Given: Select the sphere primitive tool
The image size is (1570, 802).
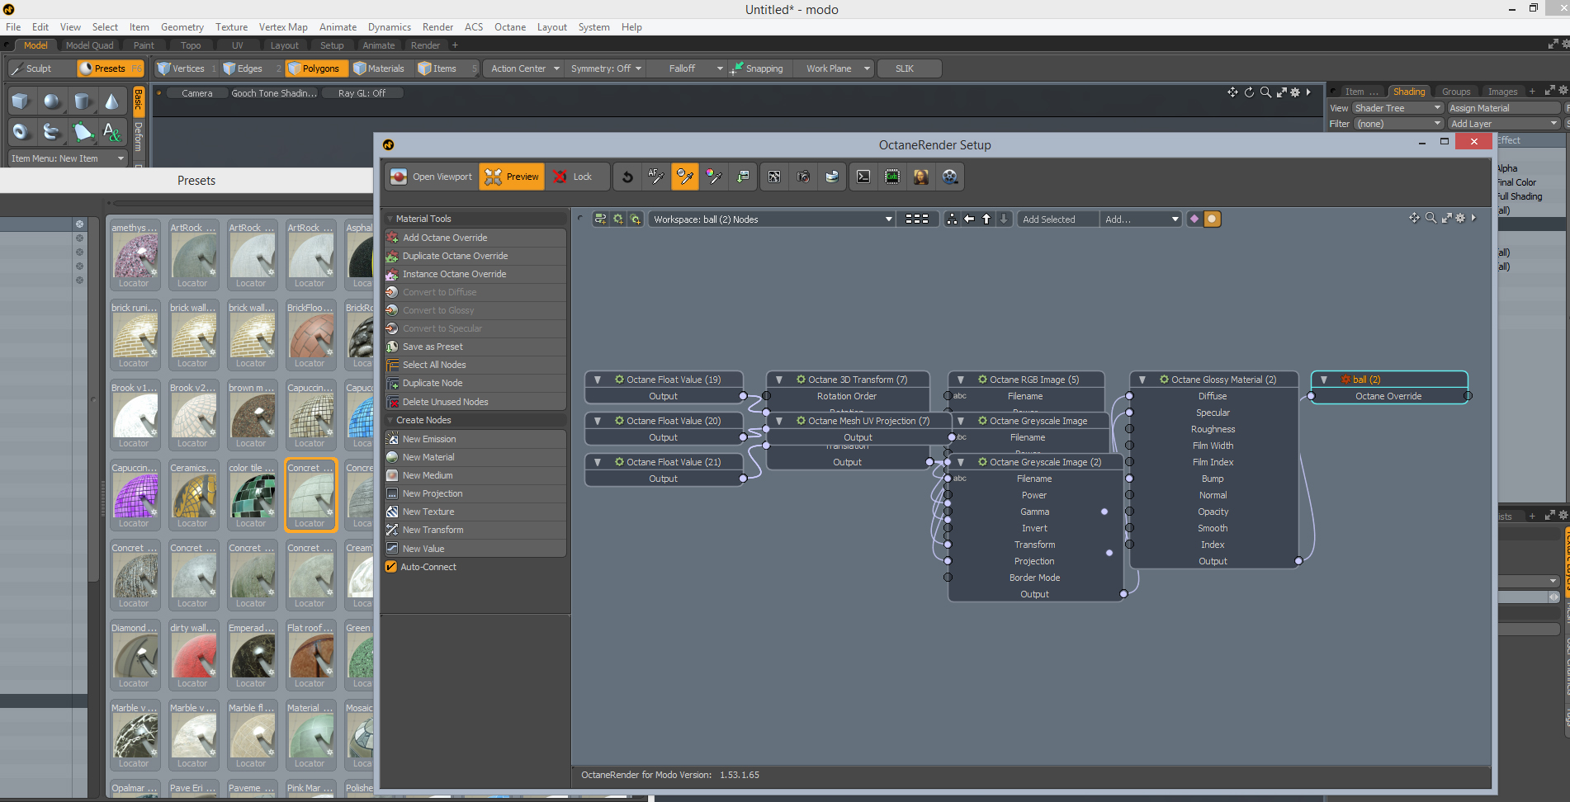Looking at the screenshot, I should 51,101.
